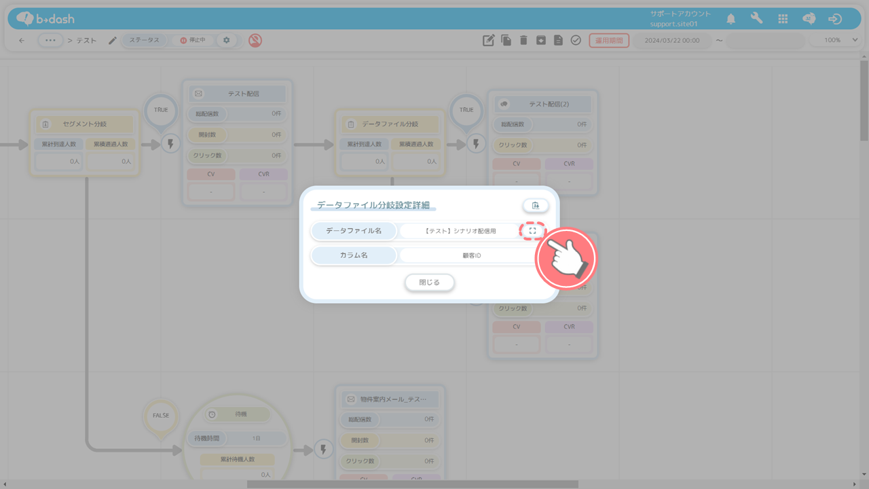The width and height of the screenshot is (869, 489).
Task: Open the support chat icon in the header
Action: pos(809,19)
